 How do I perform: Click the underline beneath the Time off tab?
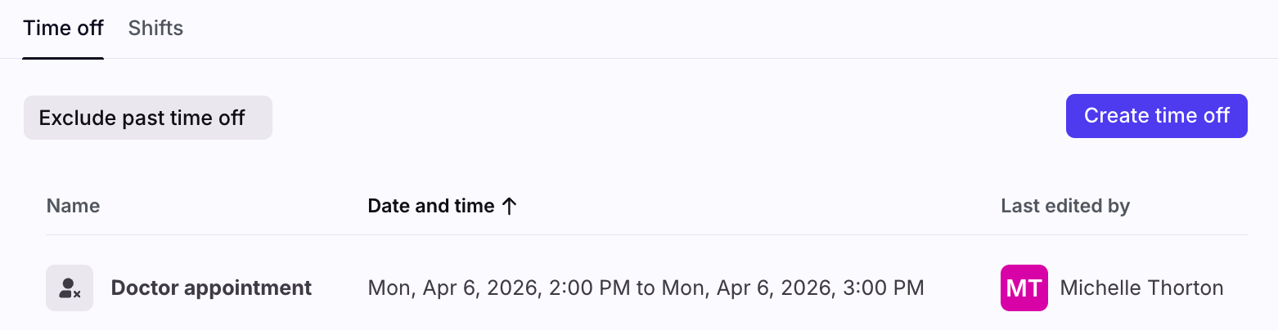[63, 58]
